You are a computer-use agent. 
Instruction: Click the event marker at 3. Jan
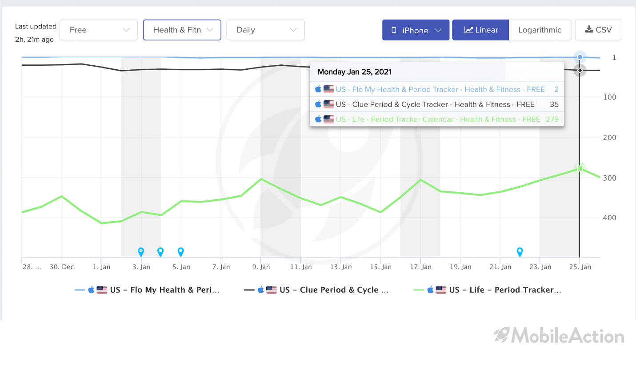pyautogui.click(x=141, y=252)
